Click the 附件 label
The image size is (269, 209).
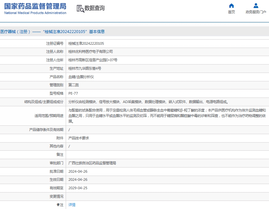pyautogui.click(x=60, y=138)
